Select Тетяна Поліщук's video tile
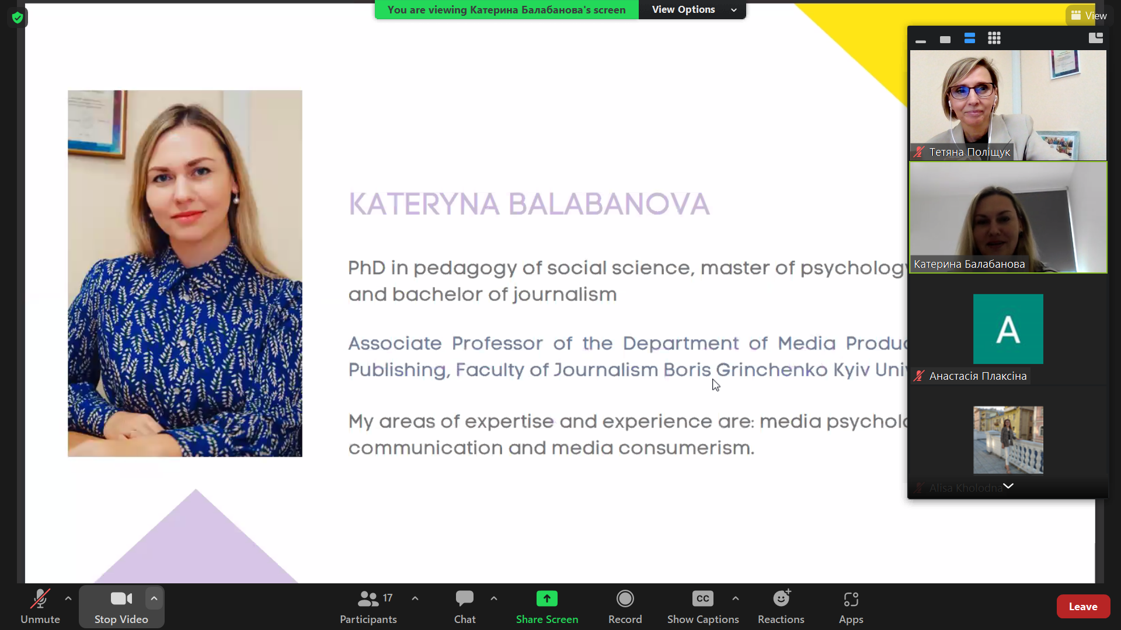 [1008, 105]
